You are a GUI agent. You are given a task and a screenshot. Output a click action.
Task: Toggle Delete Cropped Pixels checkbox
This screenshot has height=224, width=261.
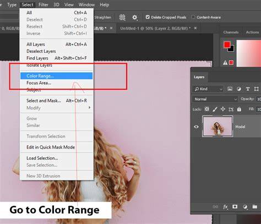click(x=148, y=17)
